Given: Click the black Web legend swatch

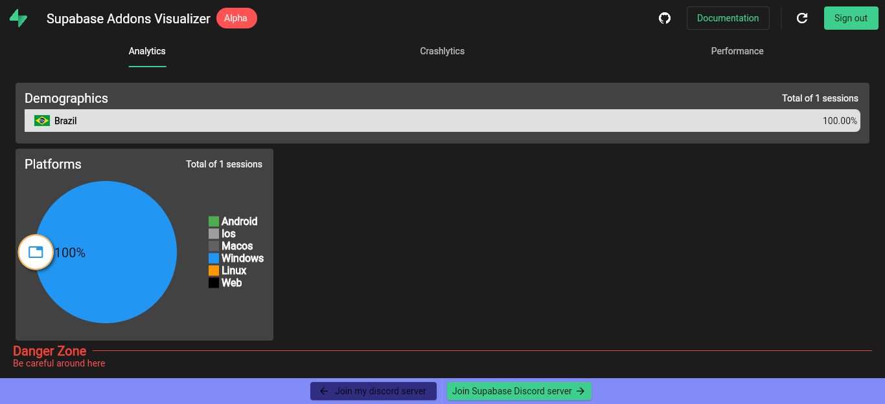Looking at the screenshot, I should [214, 283].
